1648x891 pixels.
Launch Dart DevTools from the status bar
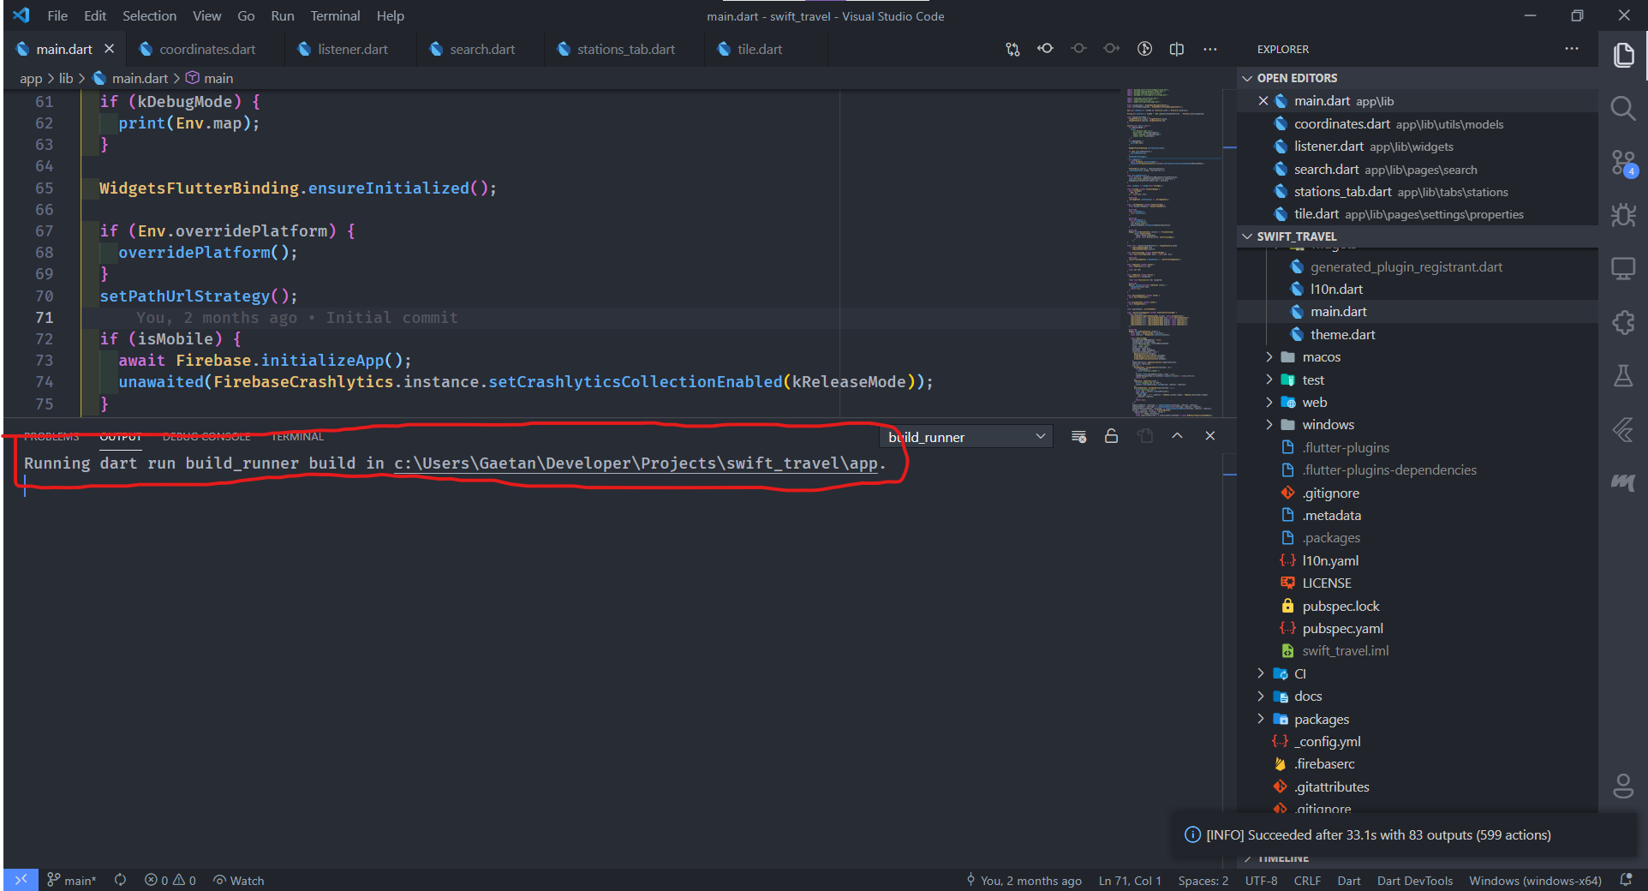coord(1414,880)
